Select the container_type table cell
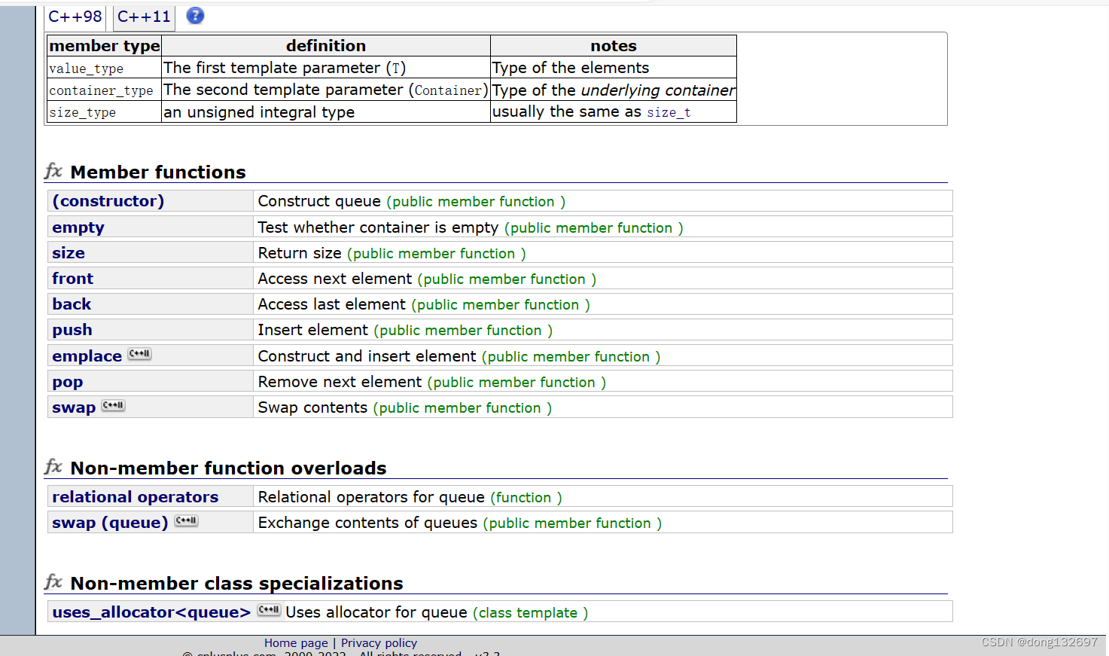This screenshot has width=1109, height=656. pos(104,90)
